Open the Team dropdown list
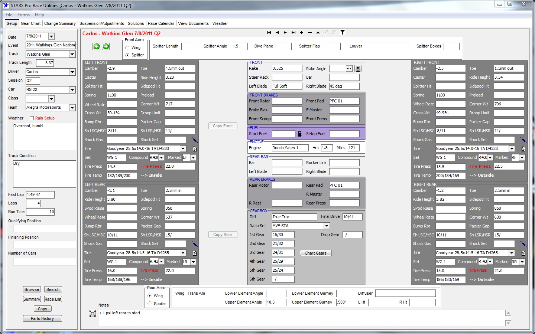The image size is (535, 334). (72, 108)
